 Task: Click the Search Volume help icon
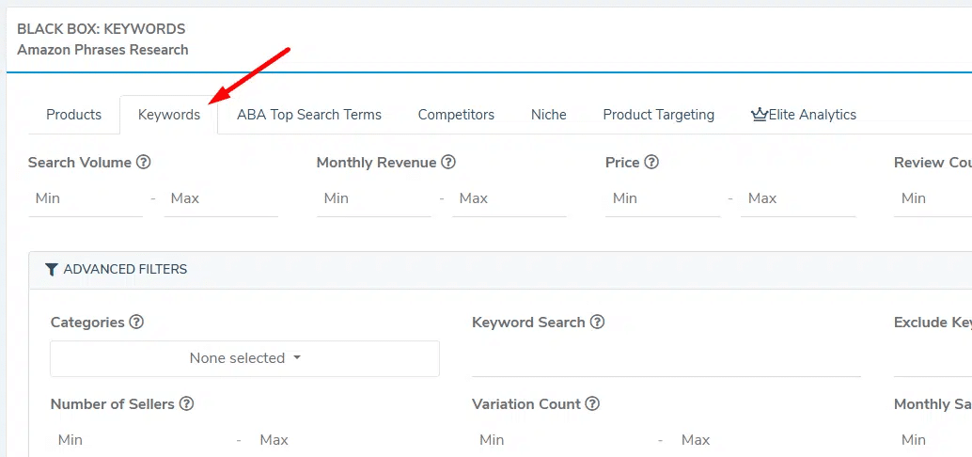pos(144,162)
